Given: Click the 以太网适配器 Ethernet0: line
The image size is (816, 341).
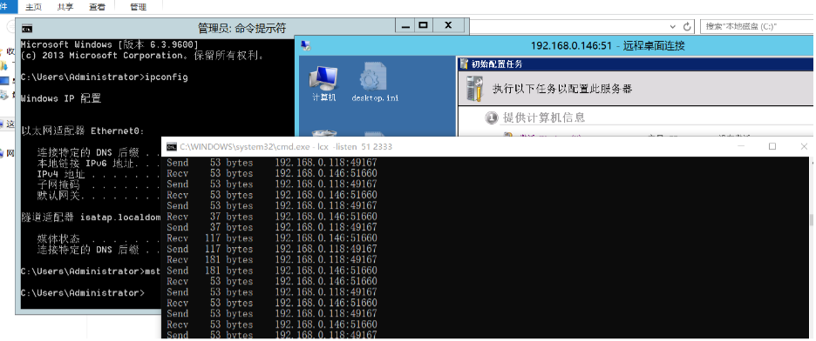Looking at the screenshot, I should coord(82,130).
